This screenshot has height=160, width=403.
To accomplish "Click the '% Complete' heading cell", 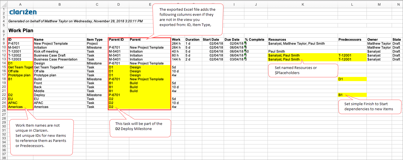I will click(256, 40).
